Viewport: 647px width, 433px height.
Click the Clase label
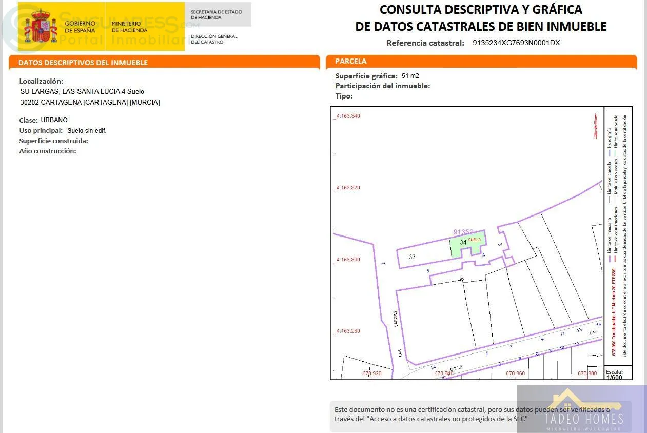(29, 120)
